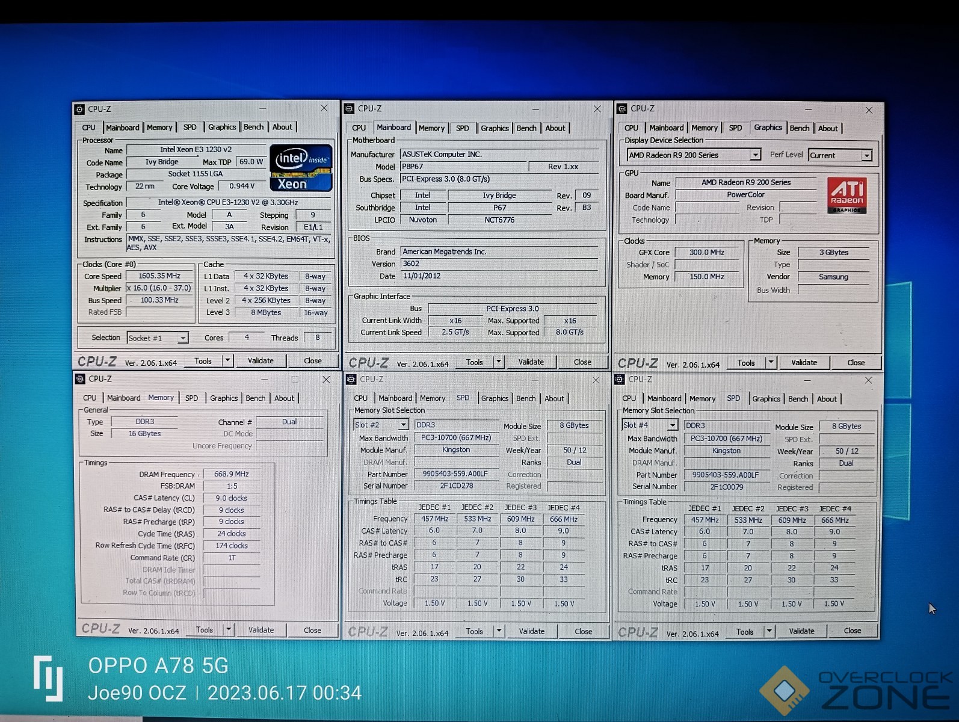Click the DRAM Frequency value "668.9 MHz"
The image size is (959, 722).
point(232,474)
